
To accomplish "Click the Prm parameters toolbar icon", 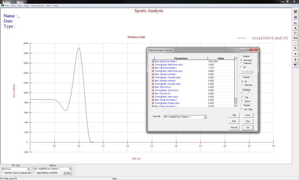I will [295, 38].
